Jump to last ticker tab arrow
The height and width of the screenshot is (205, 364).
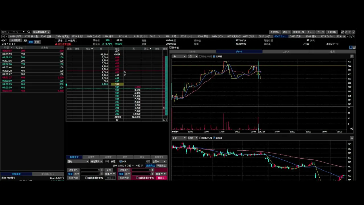pyautogui.click(x=344, y=36)
